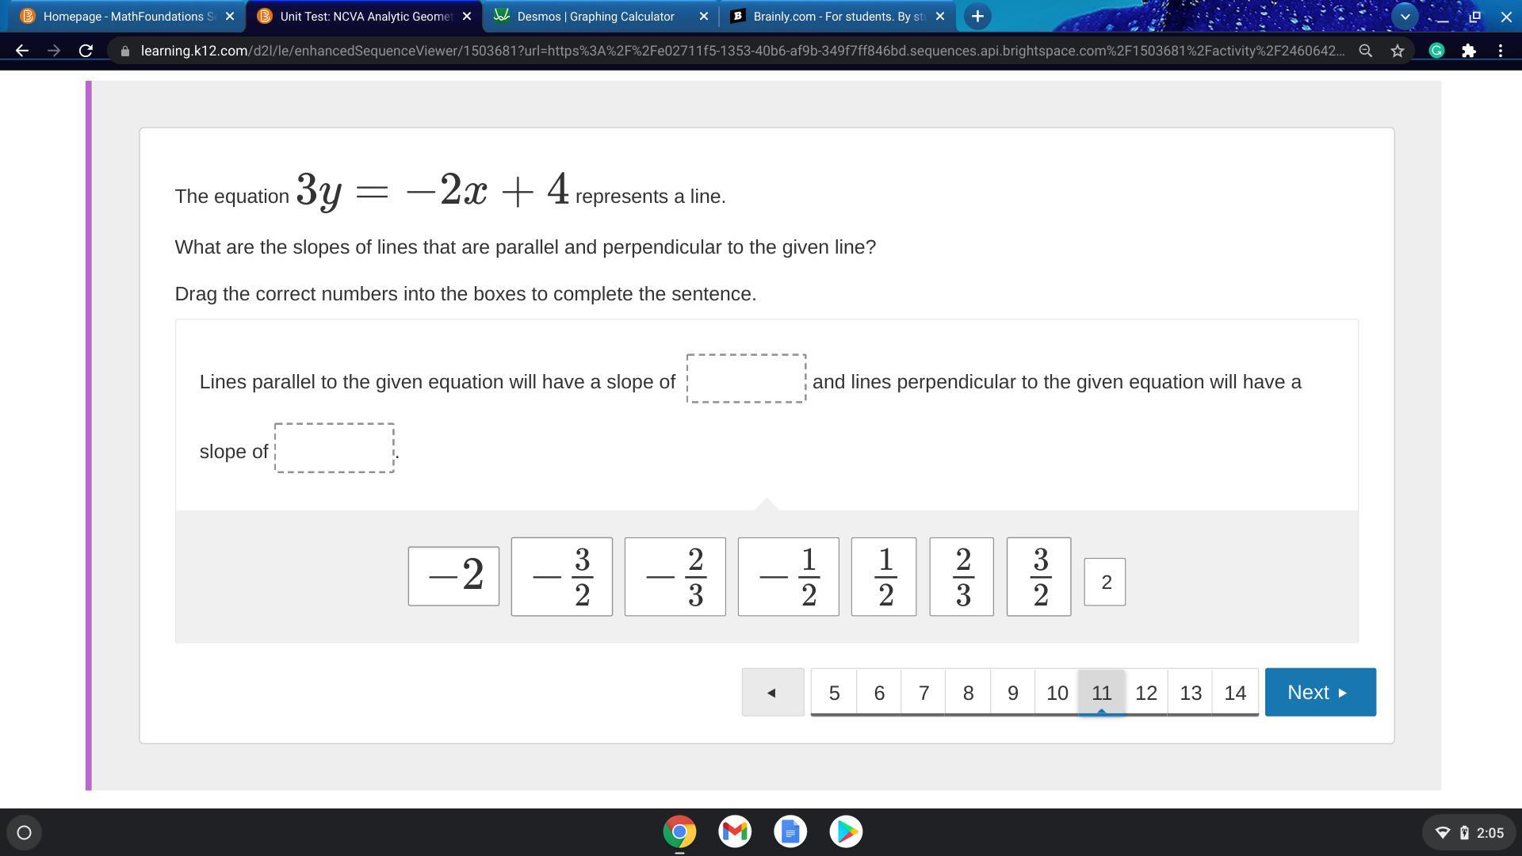Select the three-halves answer tile
1522x856 pixels.
coord(1038,576)
